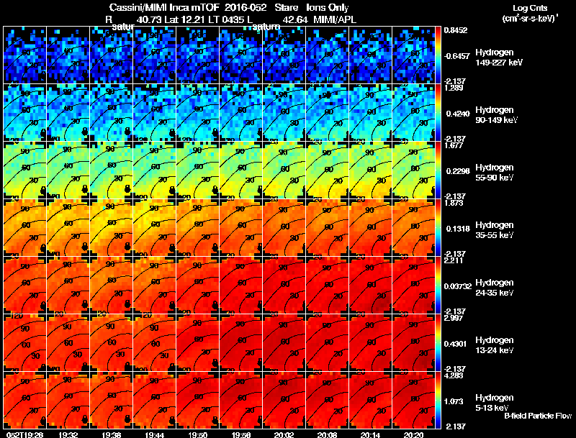Click the '19:44' time label
The image size is (576, 438).
click(155, 434)
